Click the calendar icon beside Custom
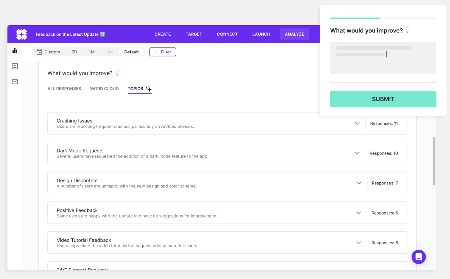Image resolution: width=450 pixels, height=279 pixels. (x=39, y=52)
